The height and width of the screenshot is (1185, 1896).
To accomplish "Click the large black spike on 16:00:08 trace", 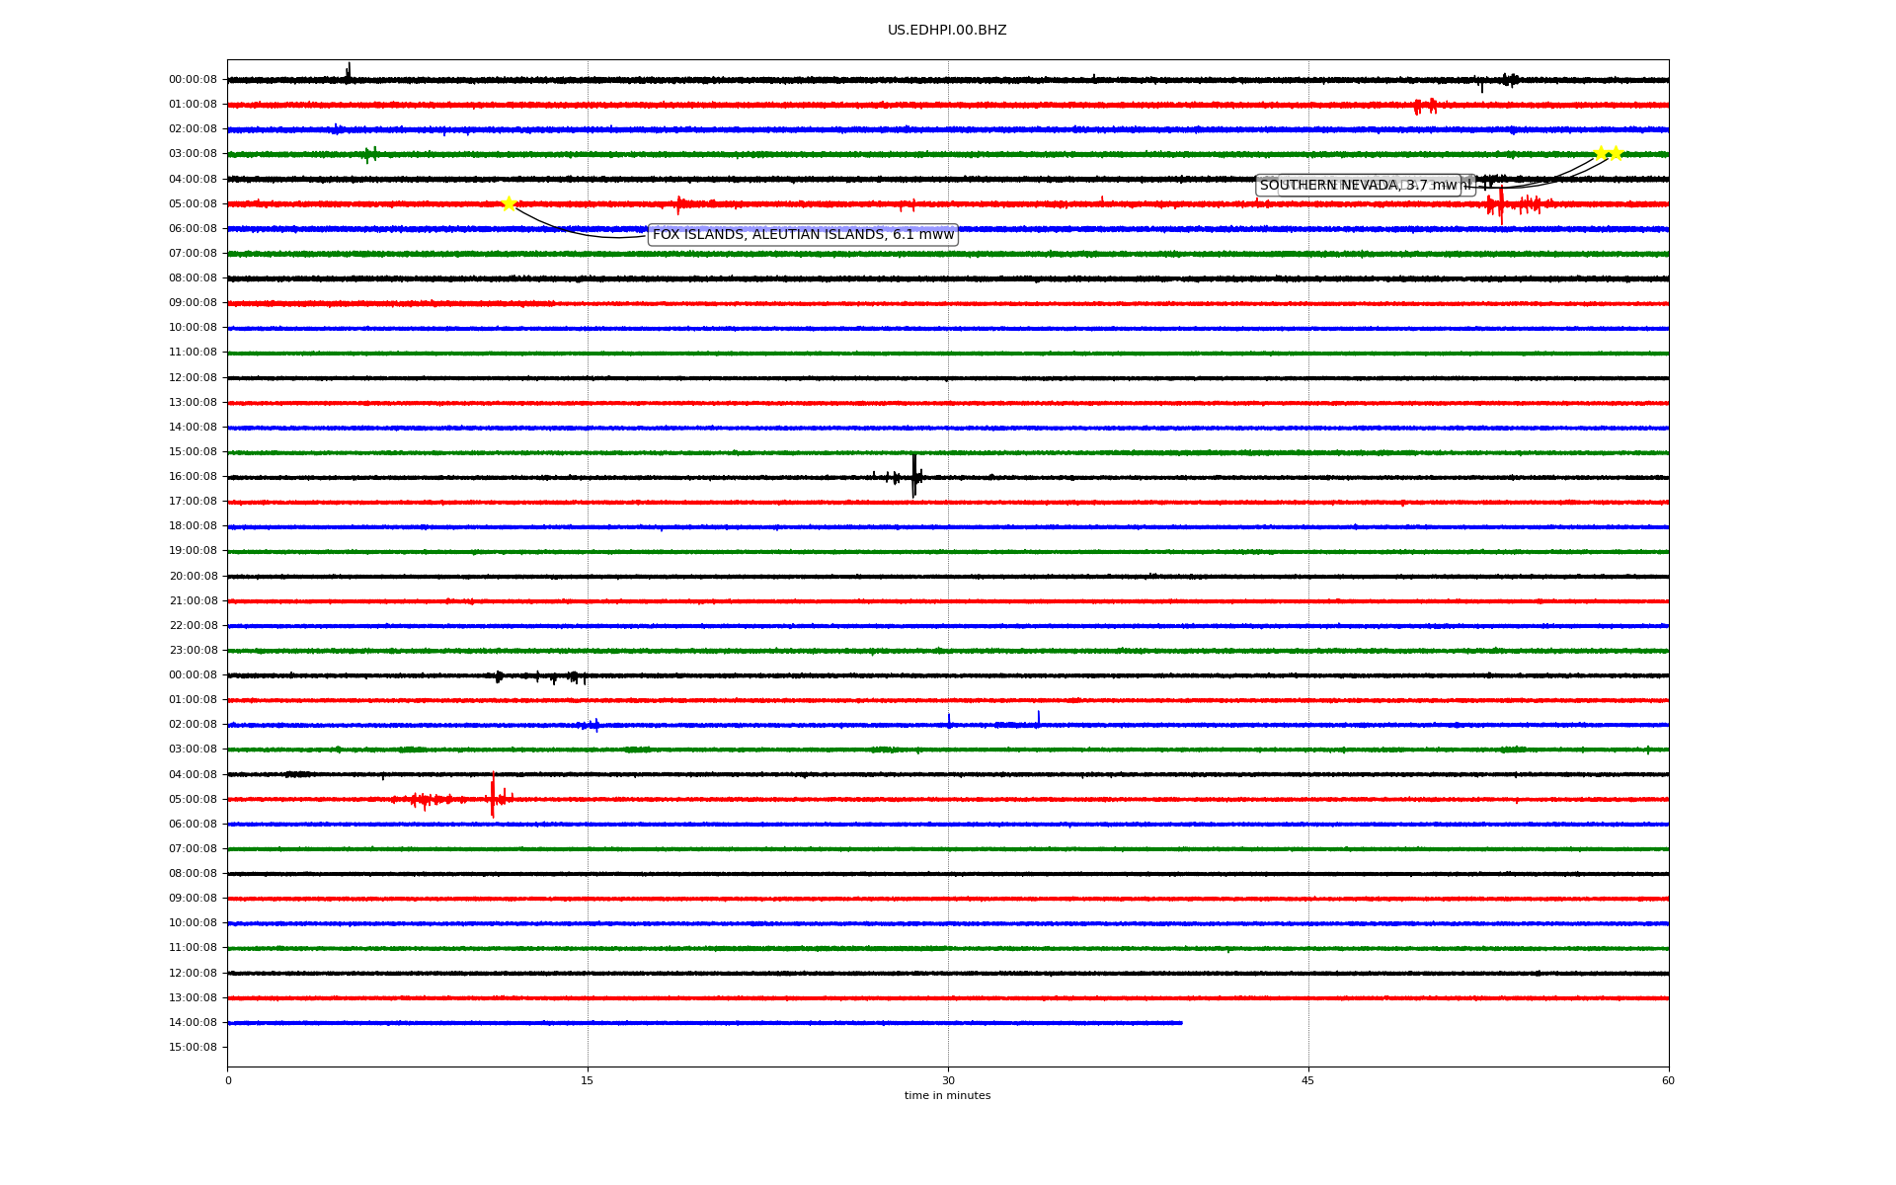I will click(914, 476).
